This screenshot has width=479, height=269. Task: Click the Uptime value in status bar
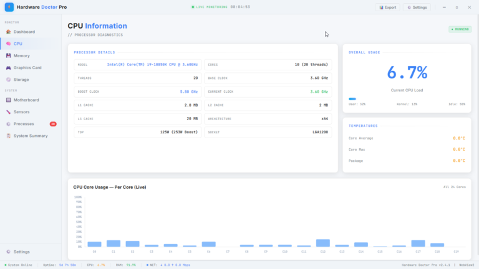coord(67,265)
